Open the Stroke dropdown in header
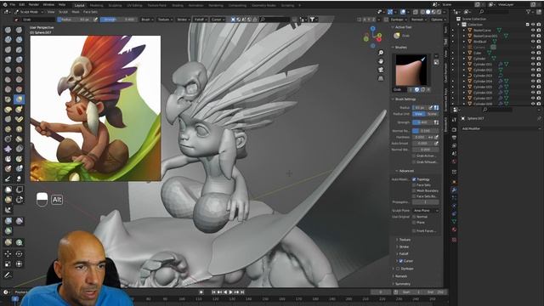The image size is (544, 306). 184,20
